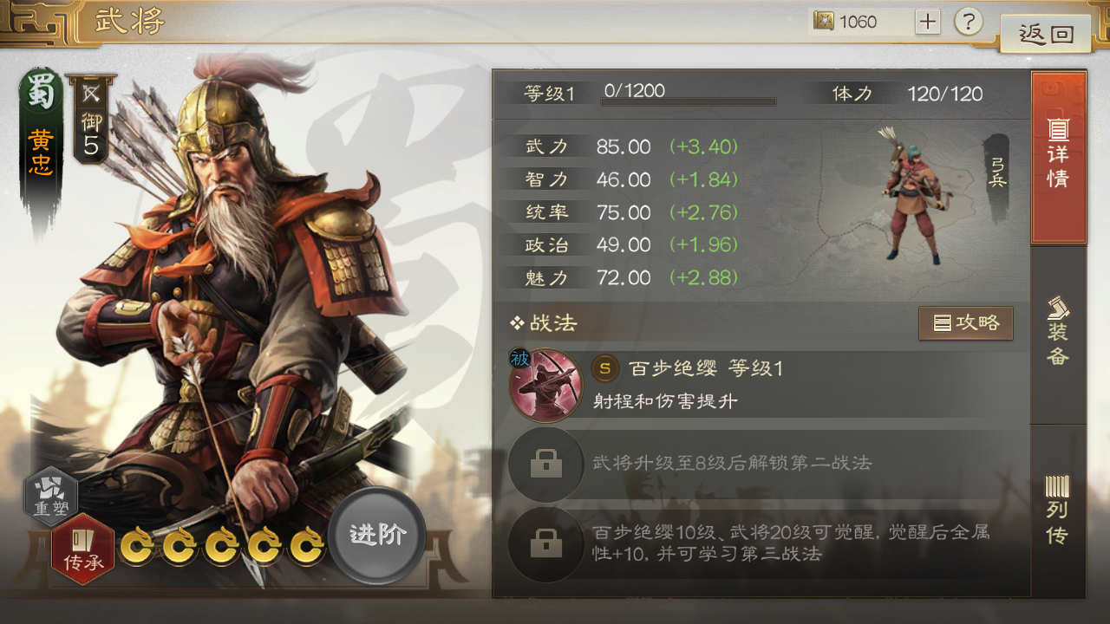Click the 攻略 strategy guide button
This screenshot has width=1110, height=624.
(x=966, y=323)
